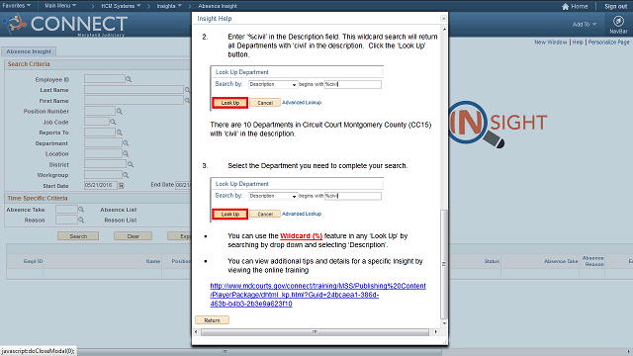
Task: Click the help dialog scroll up arrow
Action: point(444,29)
